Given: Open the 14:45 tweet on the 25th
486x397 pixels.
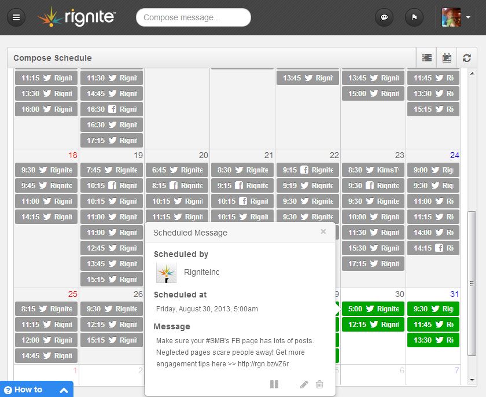Looking at the screenshot, I should tap(46, 355).
